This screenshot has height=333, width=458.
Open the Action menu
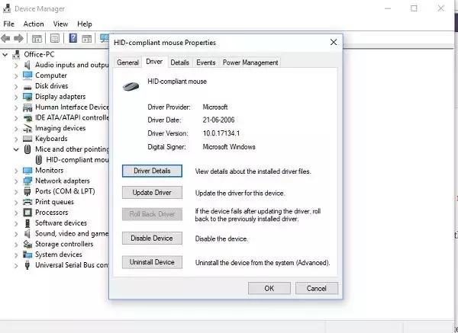click(x=34, y=24)
